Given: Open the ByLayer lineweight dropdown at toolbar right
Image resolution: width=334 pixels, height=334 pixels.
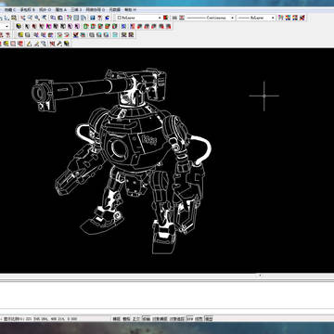Looking at the screenshot, I should 256,18.
